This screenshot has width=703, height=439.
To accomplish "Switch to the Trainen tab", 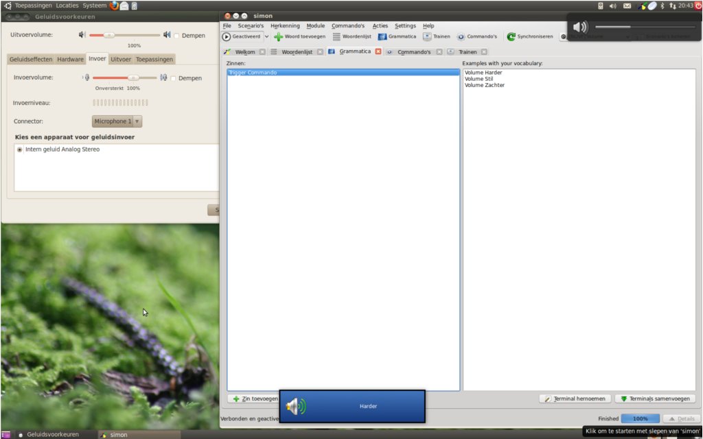I will point(468,52).
